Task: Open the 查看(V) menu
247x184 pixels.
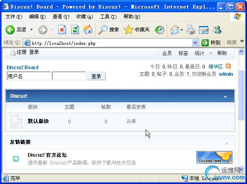Action: tap(61, 17)
